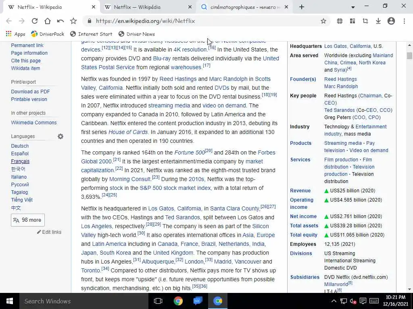413x309 pixels.
Task: Open the Millarworld subsidiary link
Action: [x=336, y=284]
